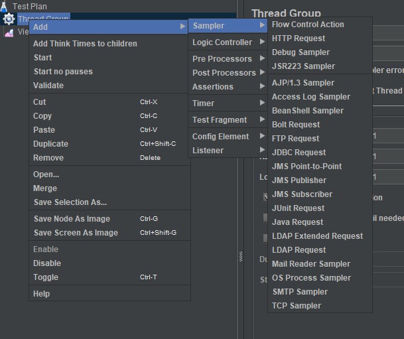Choose HTTP Request sampler
The width and height of the screenshot is (404, 339).
point(299,38)
